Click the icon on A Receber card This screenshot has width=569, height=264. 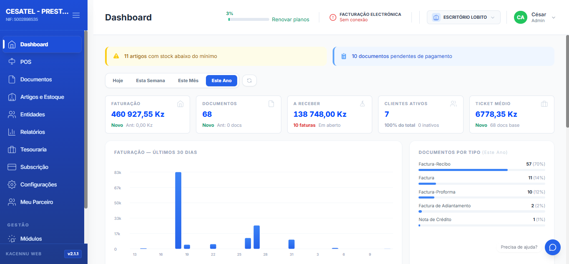[362, 104]
